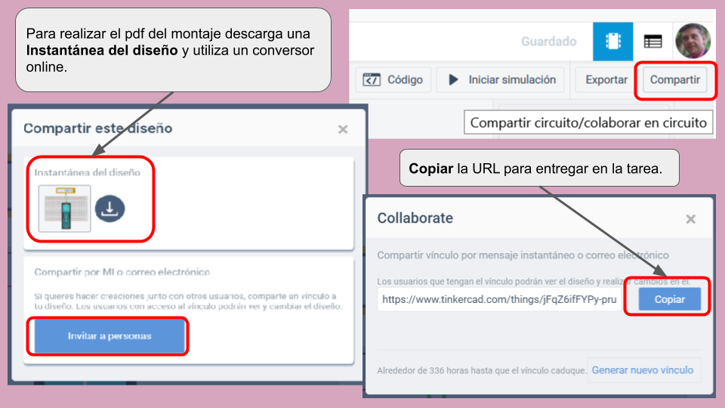Close the Collaborate dialog
The height and width of the screenshot is (408, 725).
pos(690,219)
